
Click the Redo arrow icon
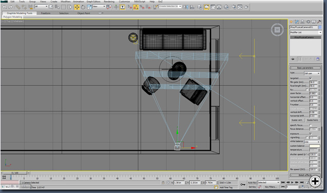pyautogui.click(x=10, y=7)
